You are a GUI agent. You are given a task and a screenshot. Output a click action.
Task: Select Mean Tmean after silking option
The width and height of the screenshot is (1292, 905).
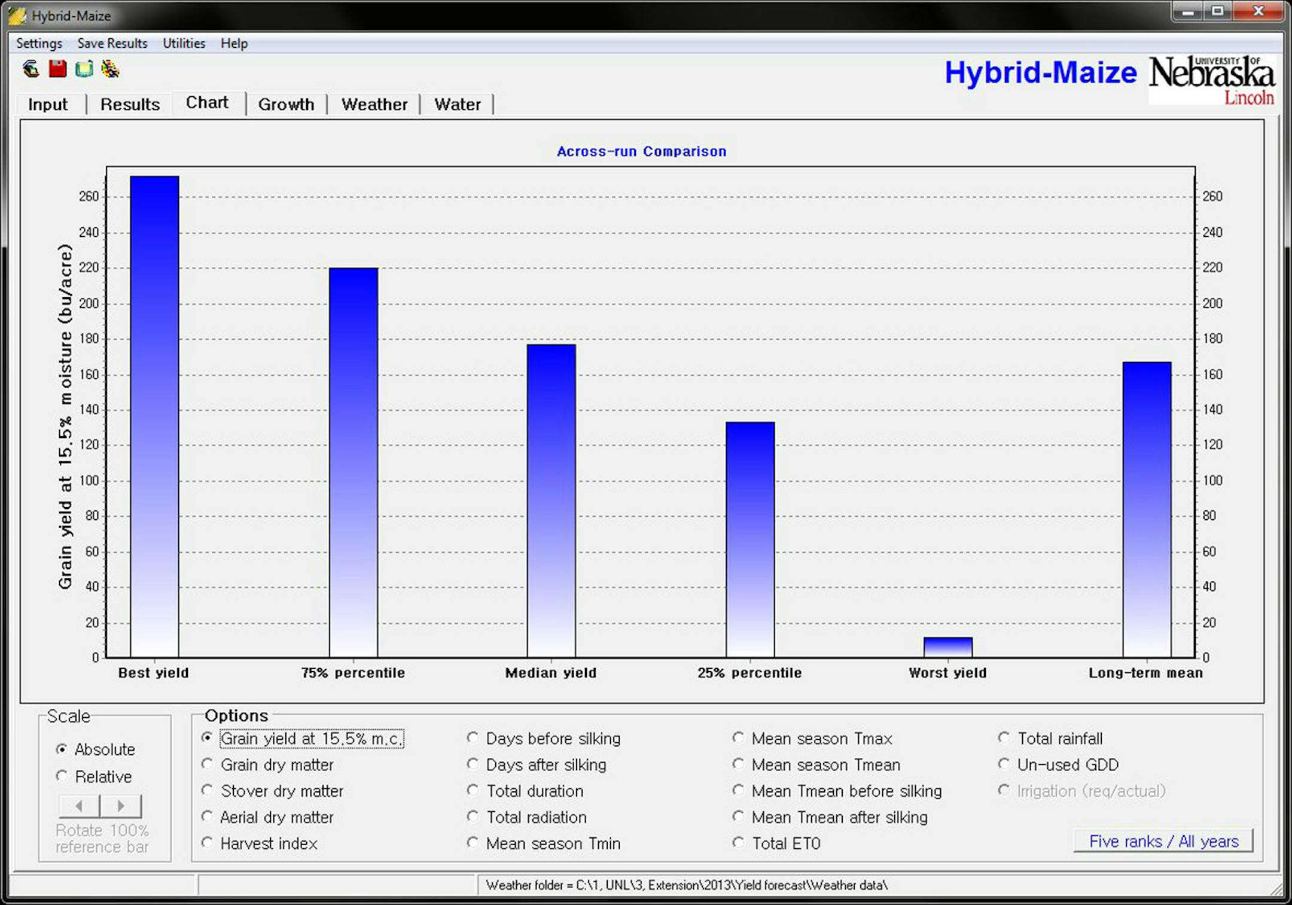pos(830,818)
